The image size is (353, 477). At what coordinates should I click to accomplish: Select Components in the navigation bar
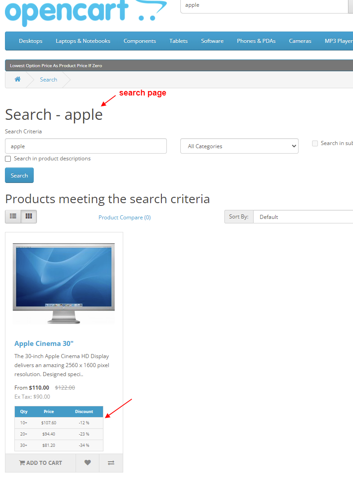(x=139, y=41)
